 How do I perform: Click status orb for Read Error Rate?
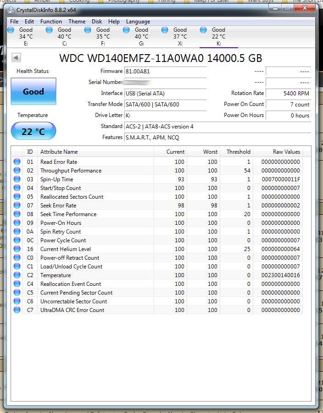coord(17,162)
